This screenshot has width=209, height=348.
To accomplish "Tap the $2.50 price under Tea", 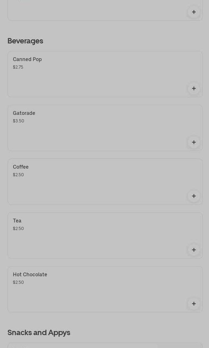I will 18,228.
